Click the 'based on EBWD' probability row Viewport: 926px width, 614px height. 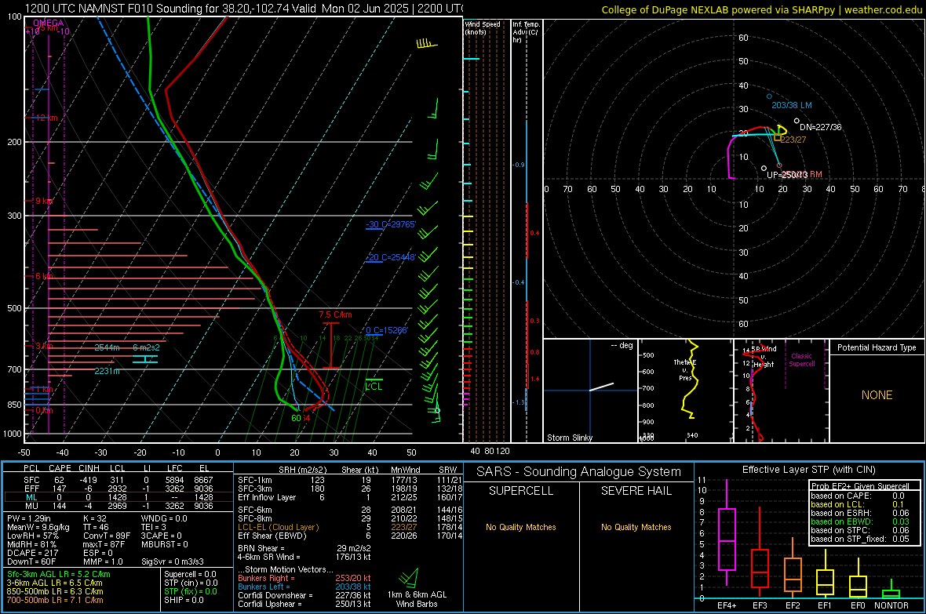(860, 521)
